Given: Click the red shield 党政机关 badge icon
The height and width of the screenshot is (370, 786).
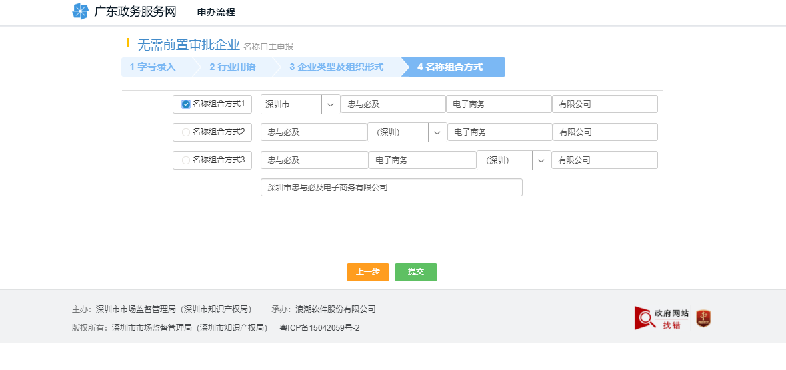Looking at the screenshot, I should (x=703, y=318).
